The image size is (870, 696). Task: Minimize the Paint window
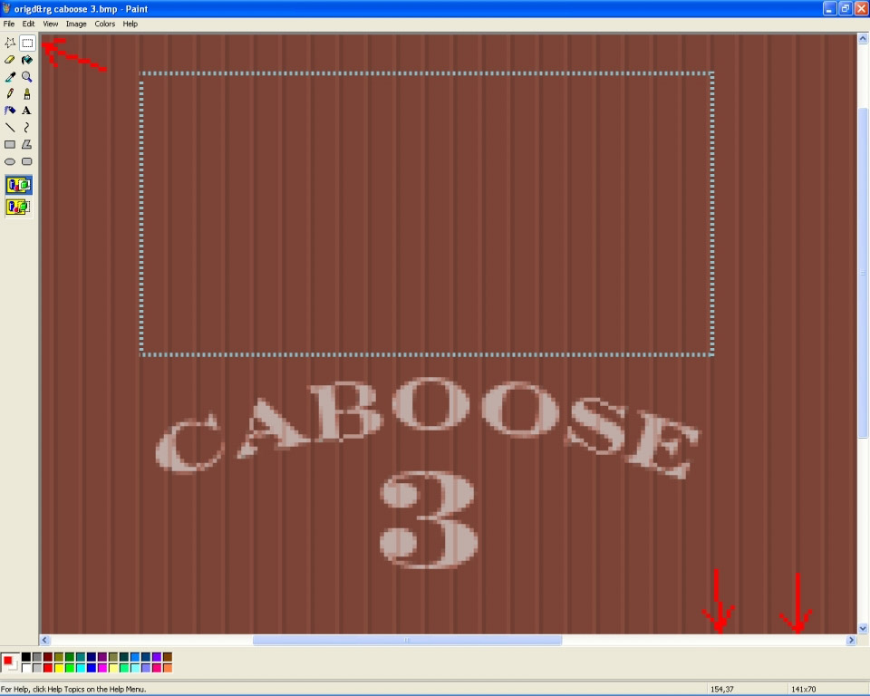click(x=829, y=8)
